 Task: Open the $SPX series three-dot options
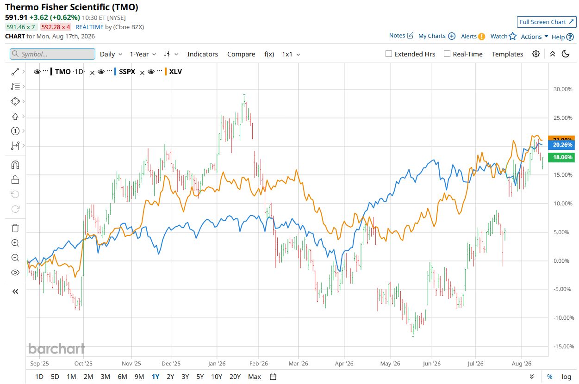tap(110, 72)
